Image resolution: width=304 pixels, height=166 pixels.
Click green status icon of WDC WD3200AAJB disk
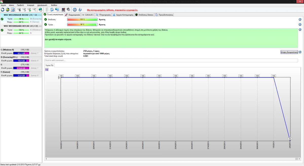click(2, 19)
